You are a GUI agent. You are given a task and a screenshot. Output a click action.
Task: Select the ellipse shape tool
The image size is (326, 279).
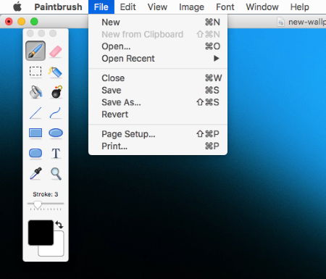point(56,133)
